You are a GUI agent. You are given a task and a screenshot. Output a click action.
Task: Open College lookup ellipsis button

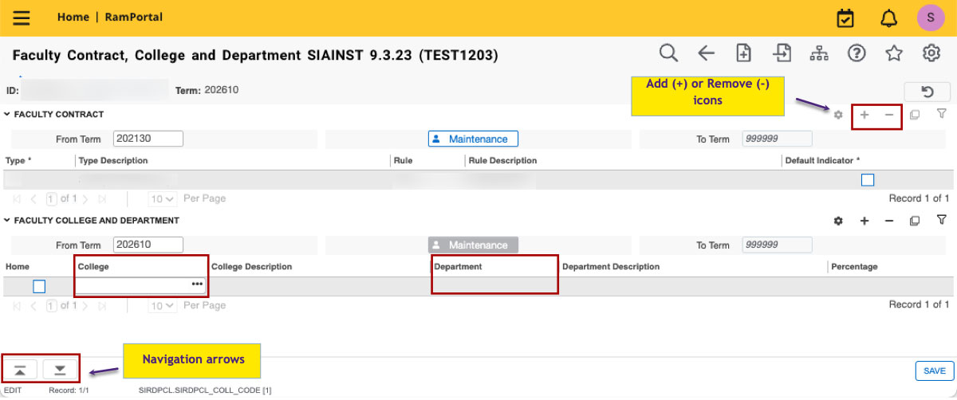pos(197,284)
